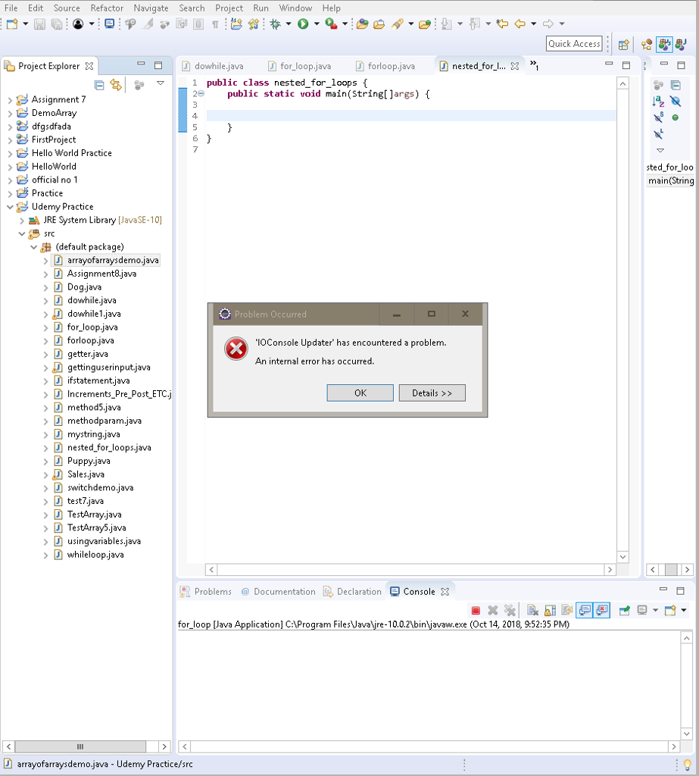Click the Open Task toolbar icon

tap(379, 23)
